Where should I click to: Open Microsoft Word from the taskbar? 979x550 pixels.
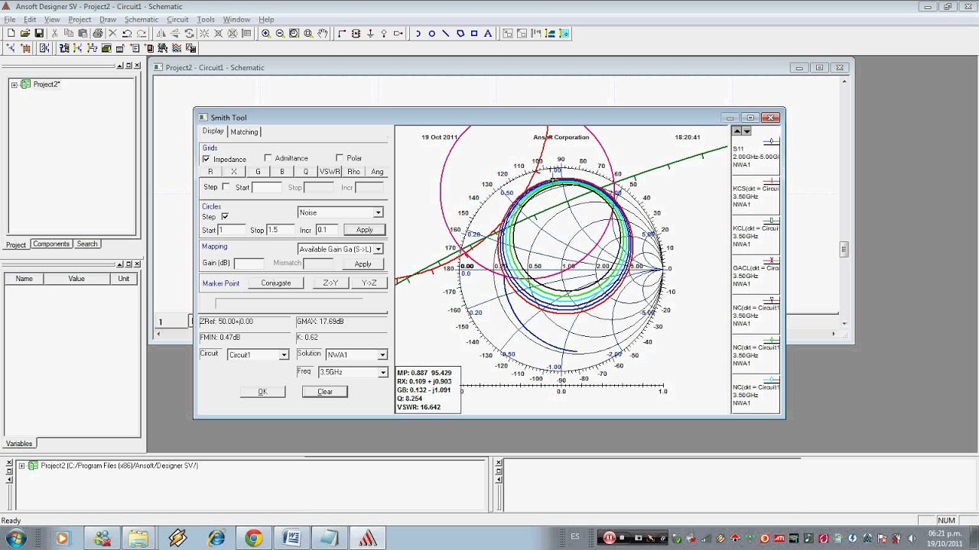pyautogui.click(x=291, y=539)
